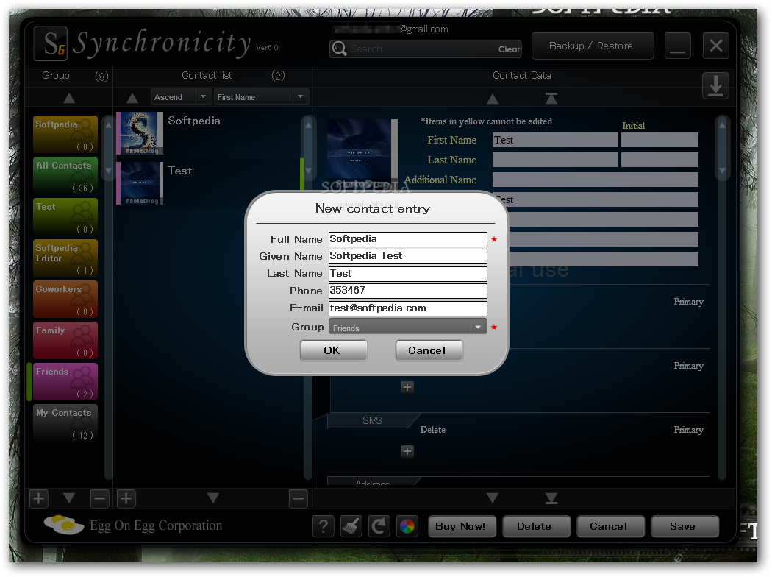The height and width of the screenshot is (577, 772).
Task: Click the contact photo in Contact Data
Action: click(362, 154)
